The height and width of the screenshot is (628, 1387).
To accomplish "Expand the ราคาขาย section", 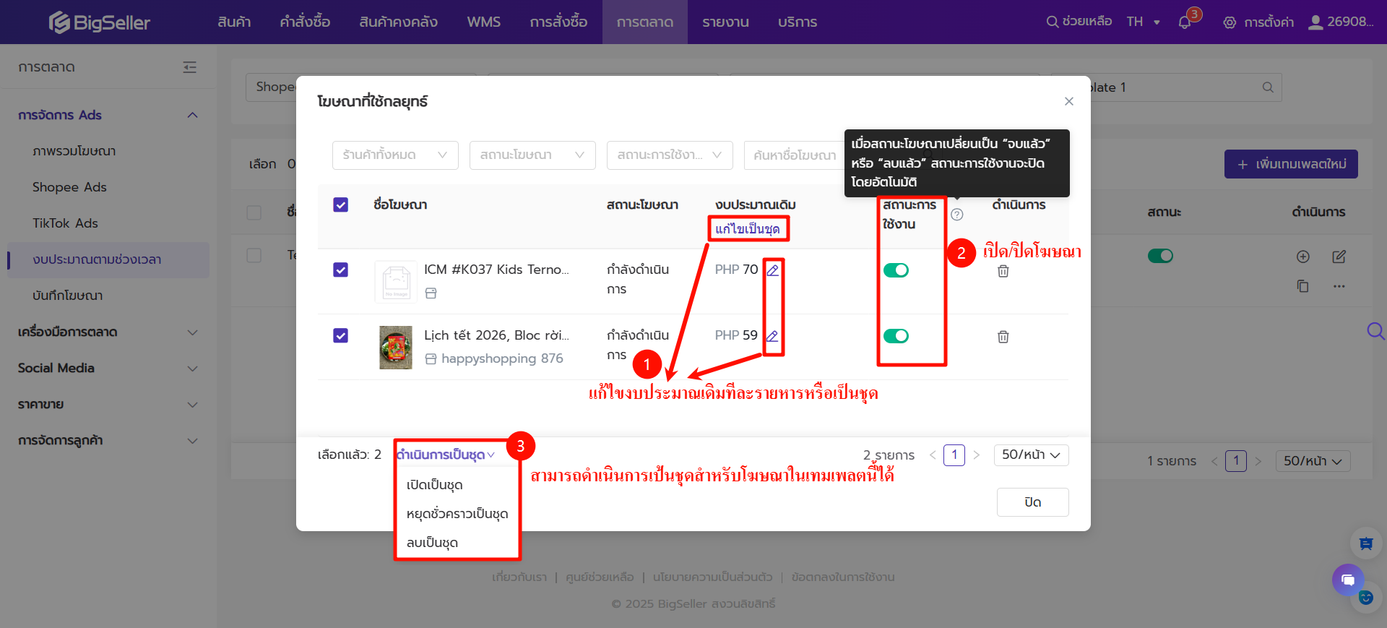I will [108, 405].
